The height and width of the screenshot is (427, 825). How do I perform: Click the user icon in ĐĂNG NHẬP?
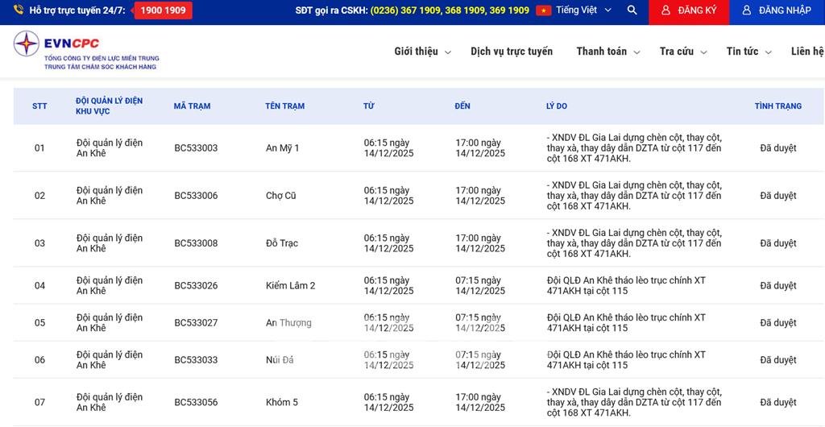coord(746,10)
